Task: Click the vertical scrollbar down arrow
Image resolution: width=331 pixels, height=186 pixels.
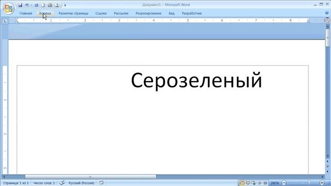Action: [x=327, y=156]
